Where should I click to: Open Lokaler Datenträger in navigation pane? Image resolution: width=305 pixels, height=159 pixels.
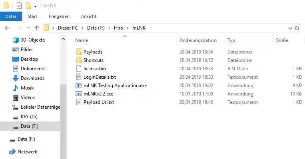[40, 107]
